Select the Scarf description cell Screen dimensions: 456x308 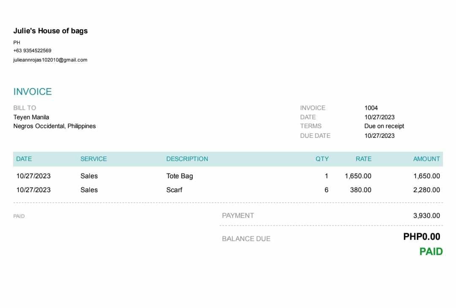[174, 190]
